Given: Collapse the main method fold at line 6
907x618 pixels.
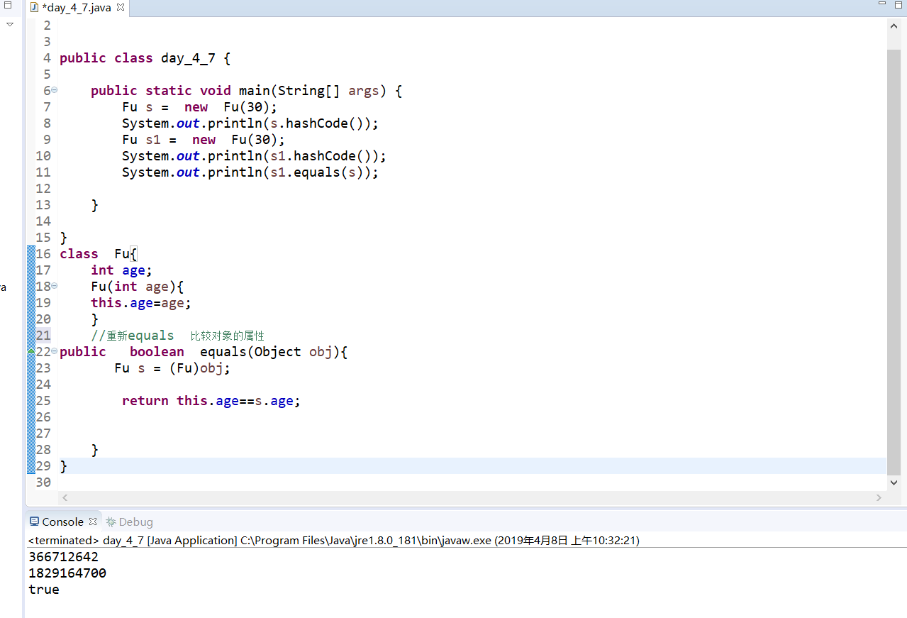Looking at the screenshot, I should click(55, 90).
